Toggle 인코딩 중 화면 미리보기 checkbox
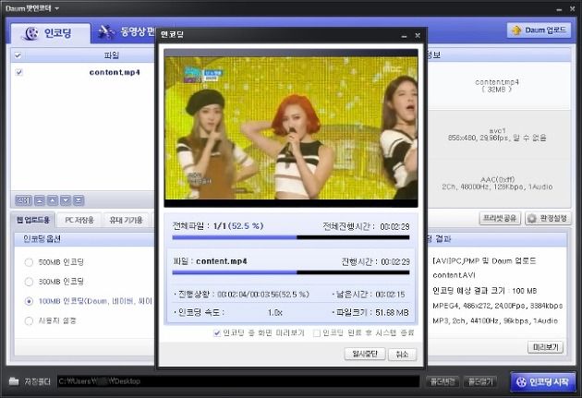Screen dimensions: 582x398 (x=217, y=333)
